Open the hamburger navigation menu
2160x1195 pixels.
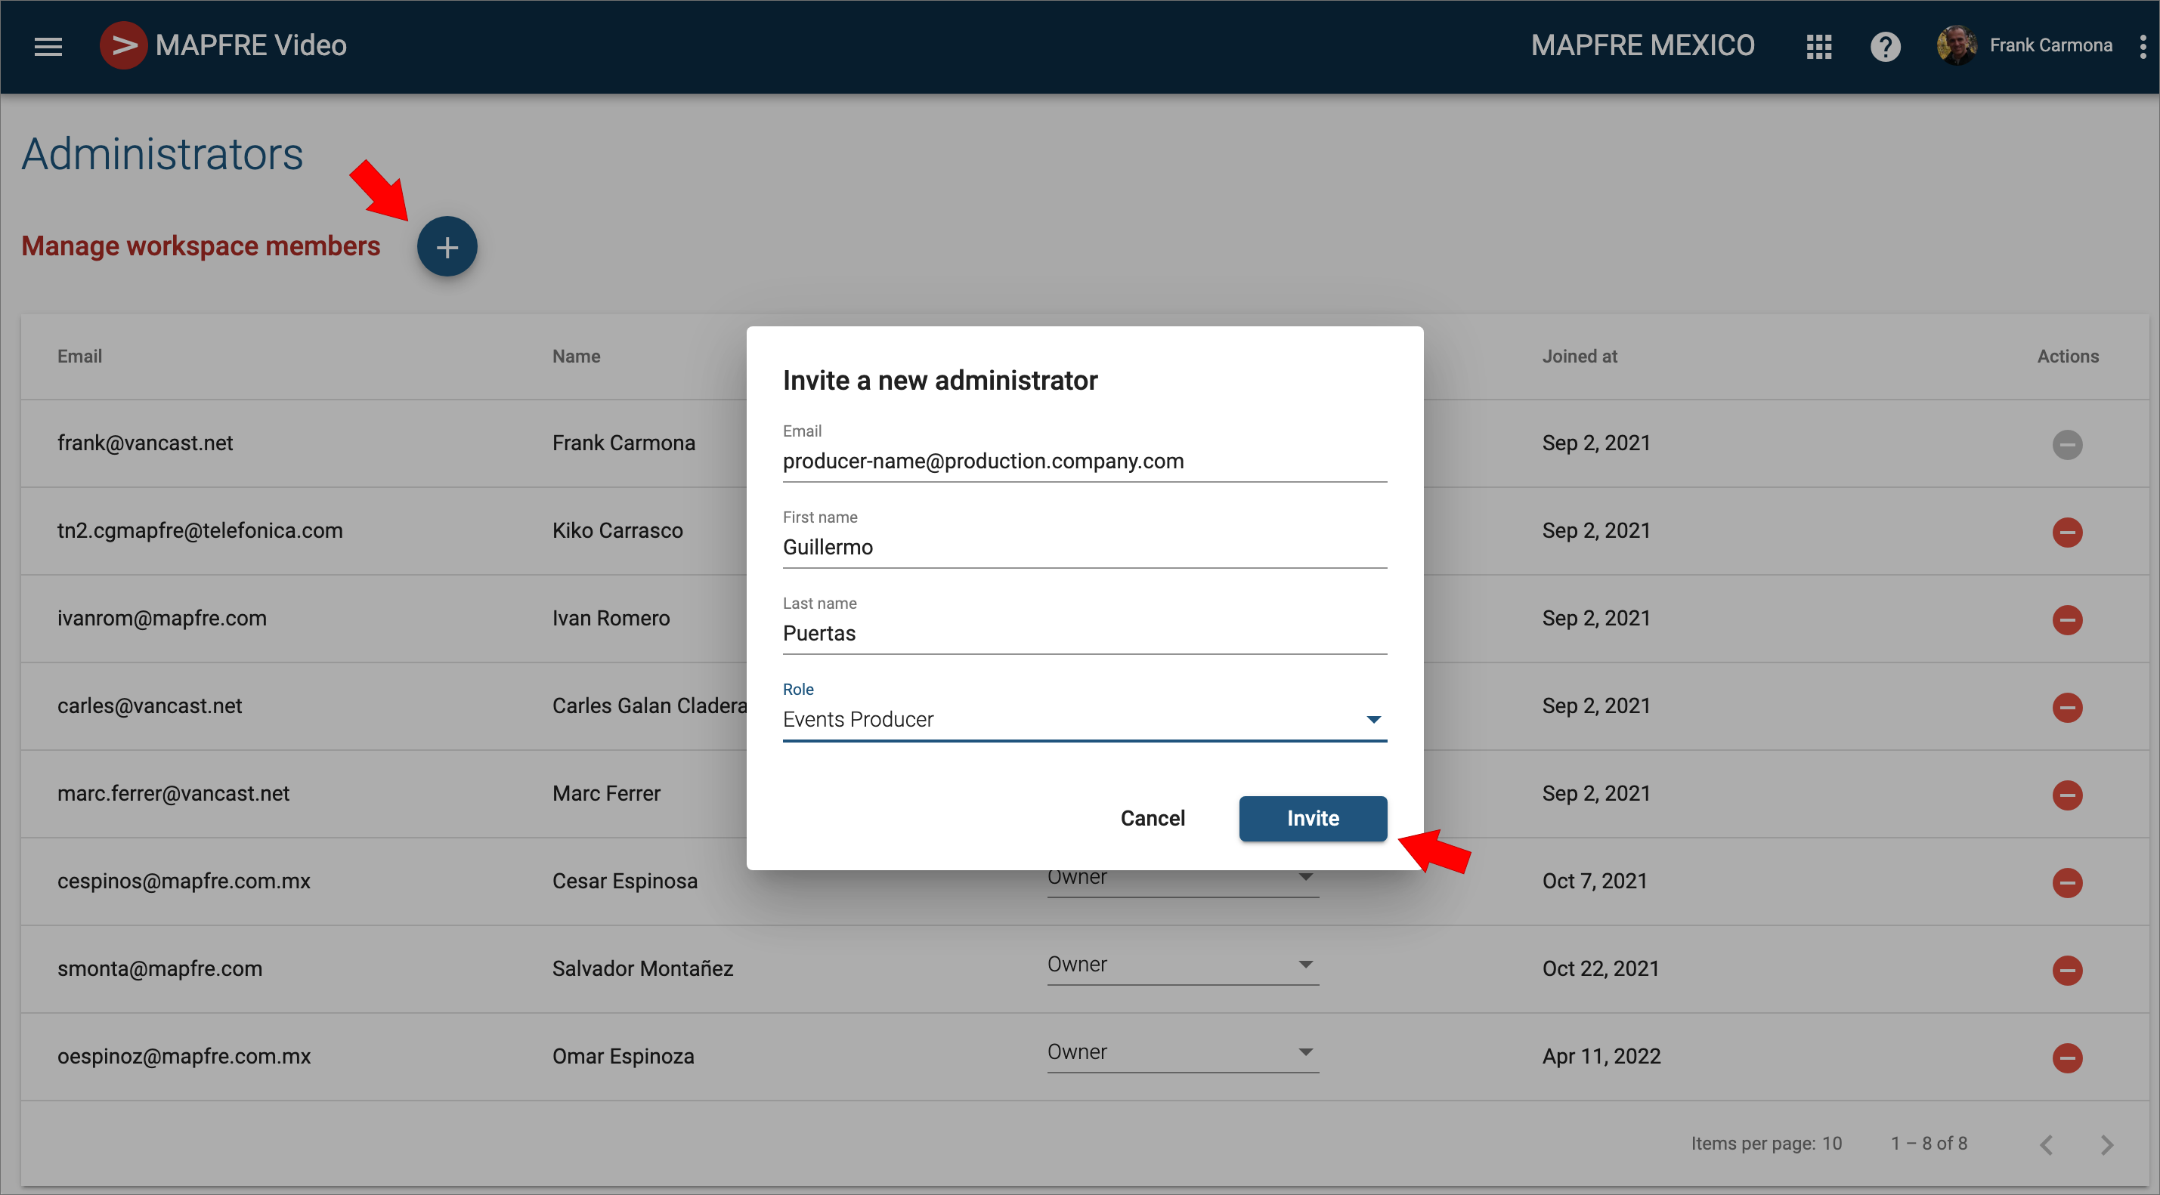pyautogui.click(x=48, y=46)
